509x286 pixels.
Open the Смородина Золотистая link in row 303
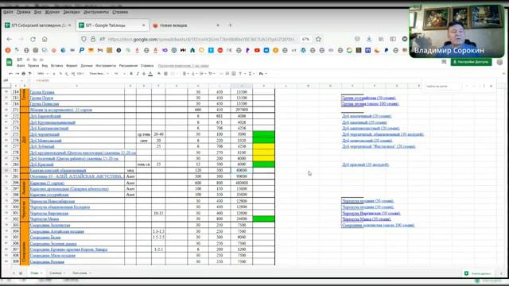click(x=50, y=225)
